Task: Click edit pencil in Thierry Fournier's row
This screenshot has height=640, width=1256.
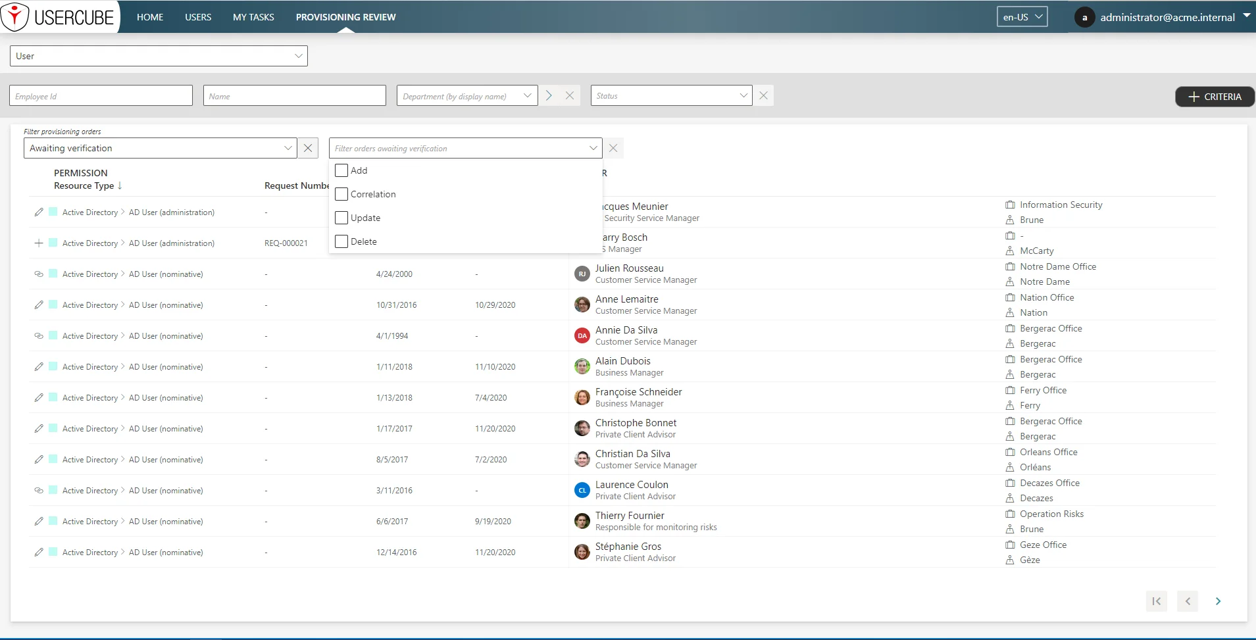Action: click(39, 521)
